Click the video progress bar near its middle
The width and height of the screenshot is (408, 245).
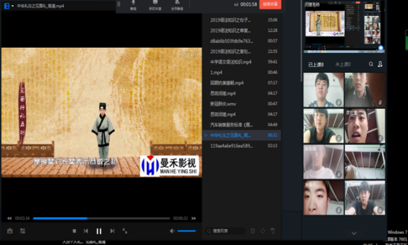[x=101, y=218]
